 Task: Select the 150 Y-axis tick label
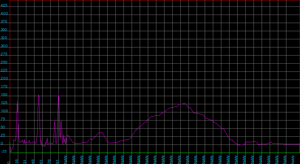coord(4,95)
